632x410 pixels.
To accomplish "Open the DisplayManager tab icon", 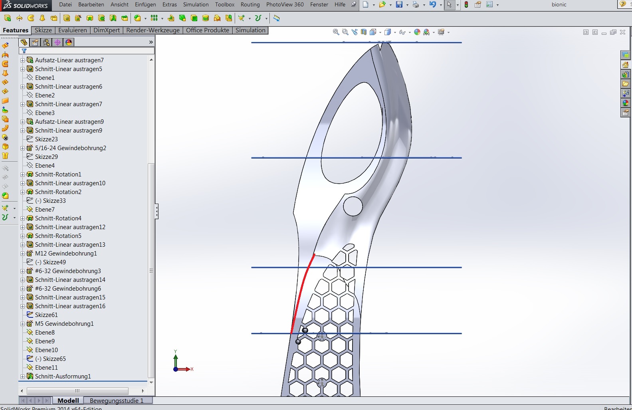I will (x=69, y=42).
